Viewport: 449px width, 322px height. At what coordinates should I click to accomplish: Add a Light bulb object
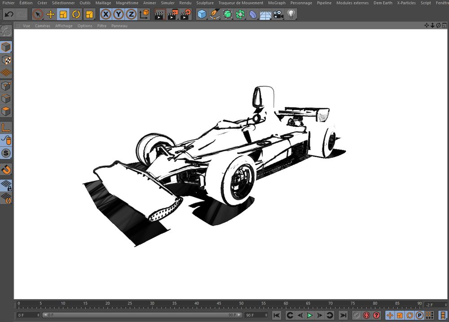[x=291, y=14]
